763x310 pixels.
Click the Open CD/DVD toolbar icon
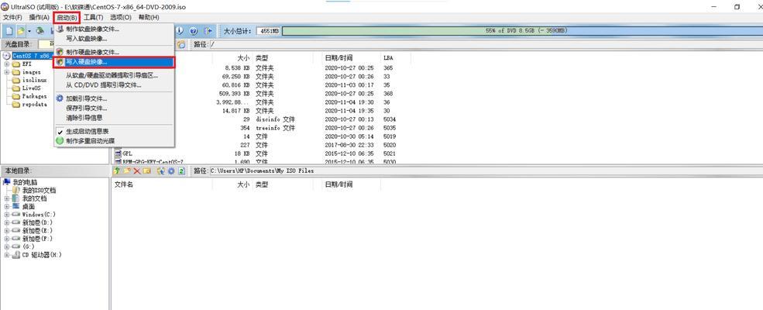[x=40, y=31]
